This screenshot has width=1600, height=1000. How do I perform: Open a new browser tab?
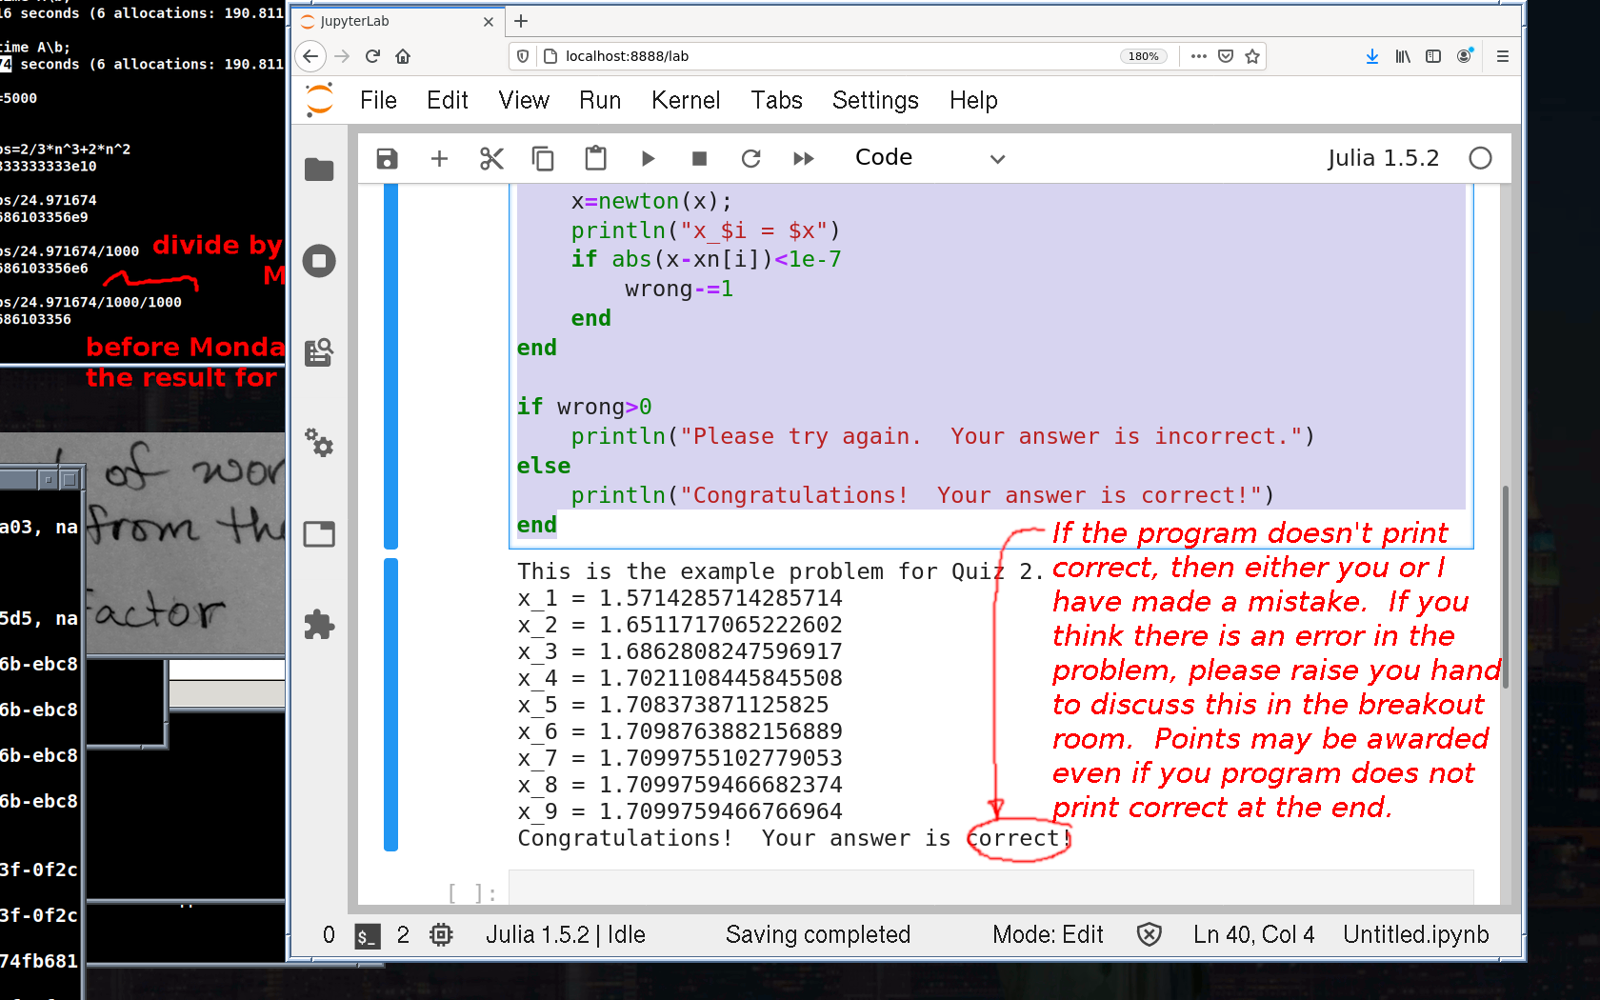click(x=521, y=21)
